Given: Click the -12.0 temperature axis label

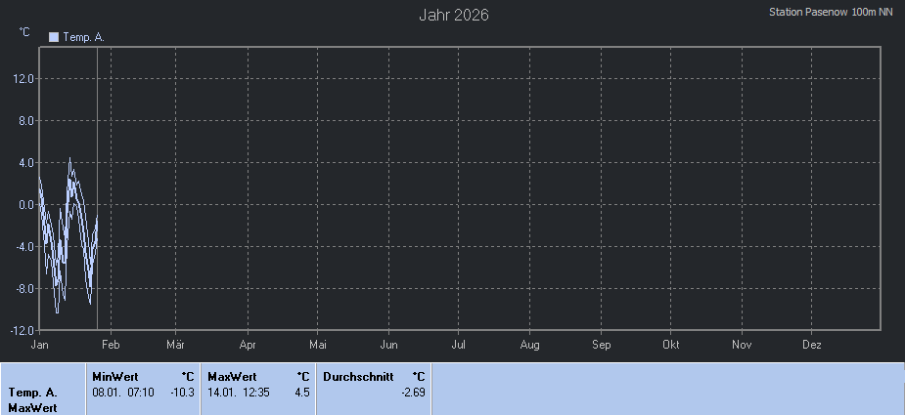Looking at the screenshot, I should click(23, 331).
